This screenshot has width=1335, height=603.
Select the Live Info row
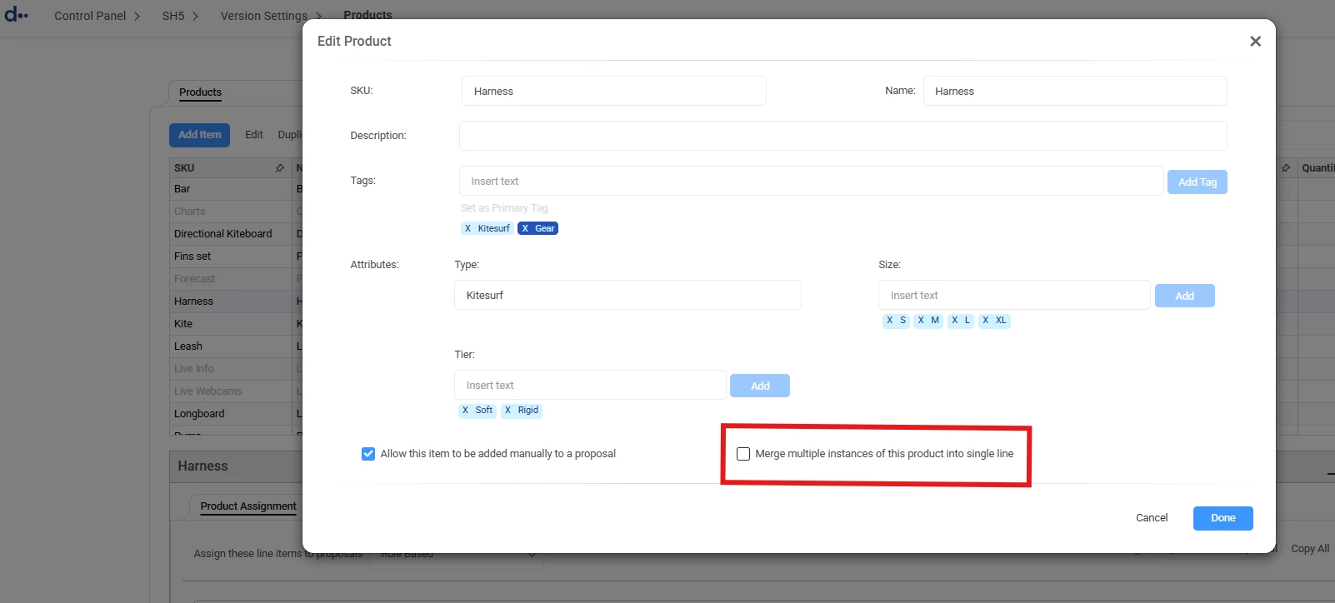(x=231, y=369)
